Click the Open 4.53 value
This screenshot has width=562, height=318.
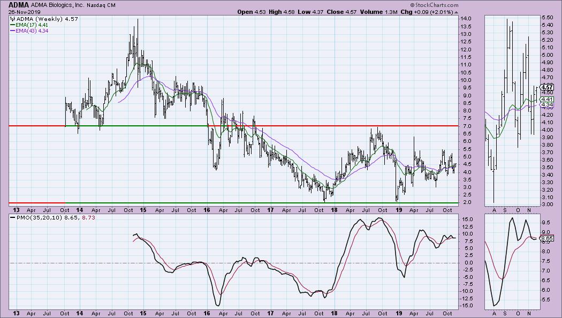click(252, 12)
